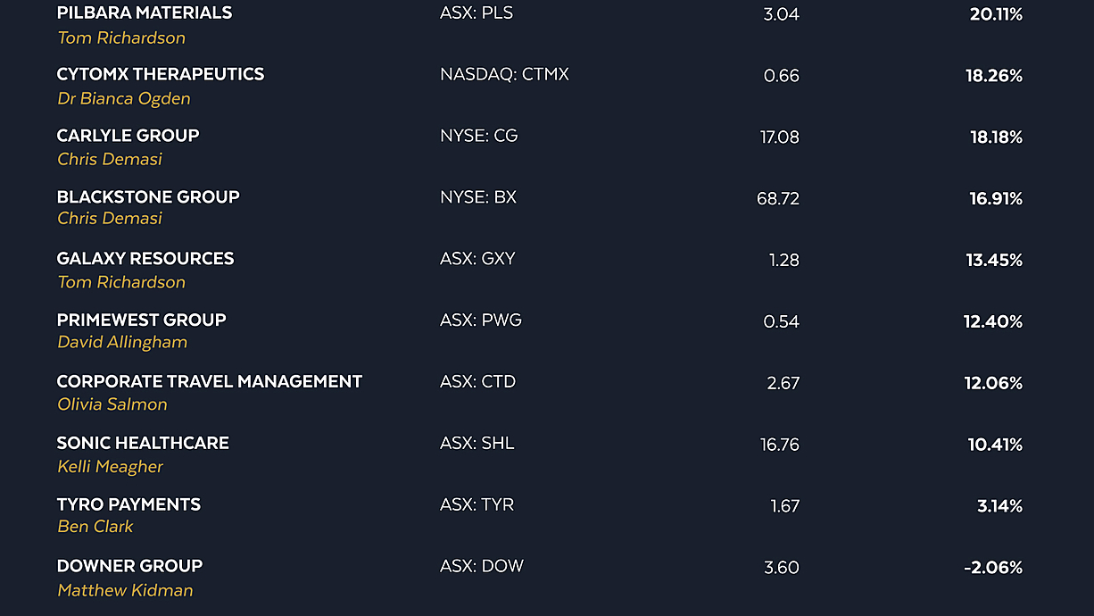Select the Carlyle Group company name
This screenshot has height=616, width=1094.
click(x=128, y=136)
